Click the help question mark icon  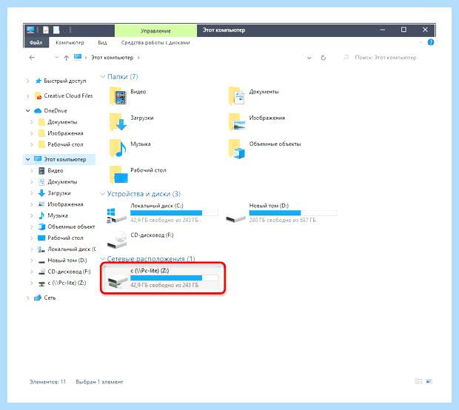pos(431,42)
